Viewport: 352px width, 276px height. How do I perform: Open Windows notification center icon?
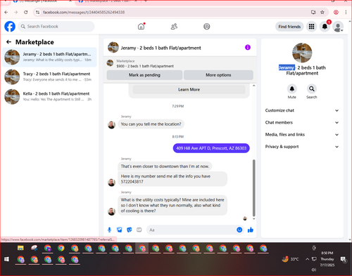(344, 259)
